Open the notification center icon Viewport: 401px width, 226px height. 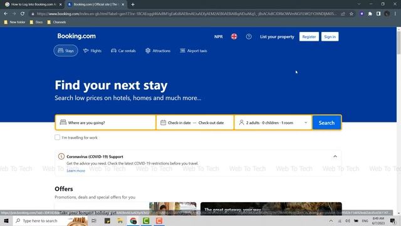(393, 220)
